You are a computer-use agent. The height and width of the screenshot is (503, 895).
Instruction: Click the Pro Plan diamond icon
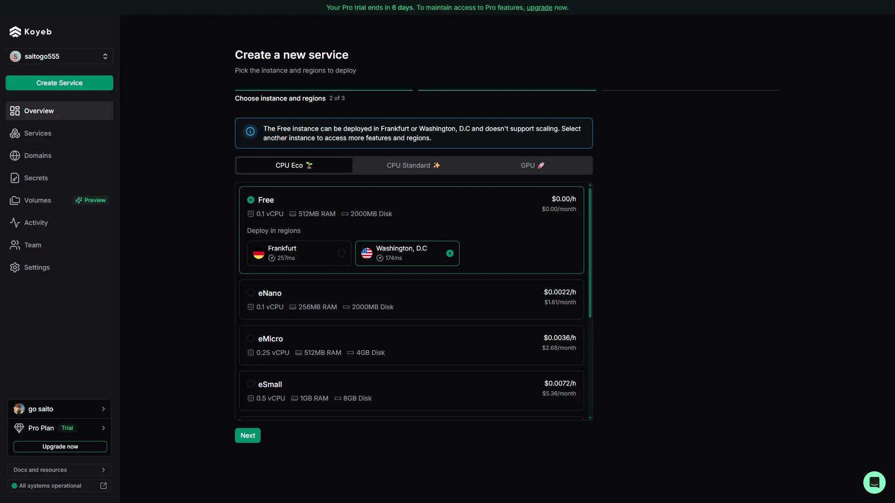pyautogui.click(x=19, y=428)
